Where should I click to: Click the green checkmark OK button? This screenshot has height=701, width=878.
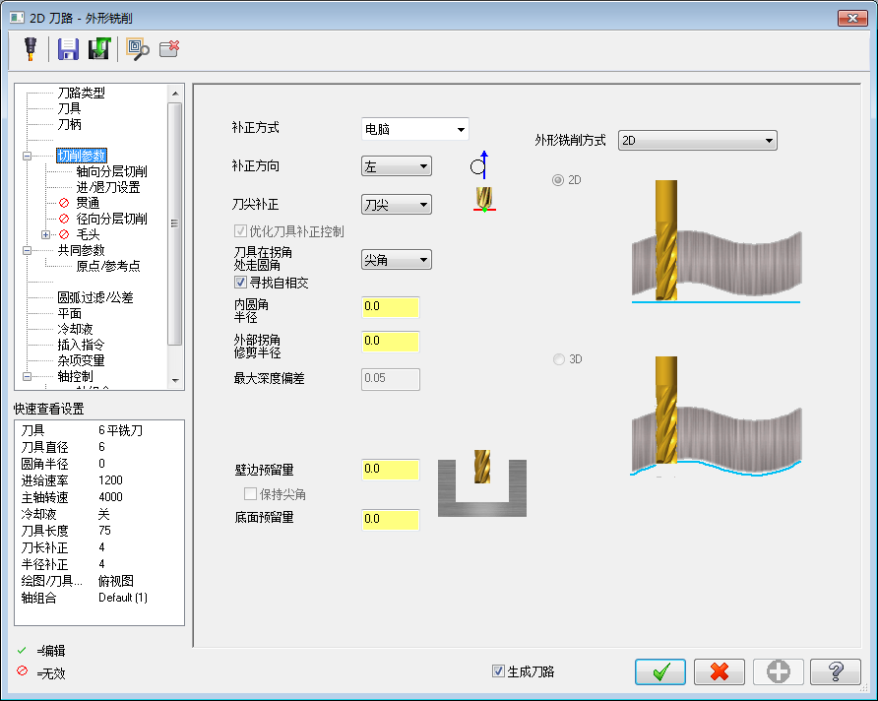pos(660,671)
